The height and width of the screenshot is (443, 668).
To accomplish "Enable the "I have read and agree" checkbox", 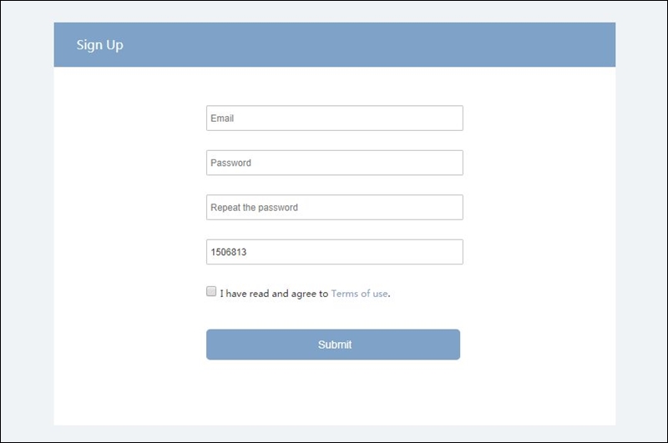I will click(x=211, y=291).
